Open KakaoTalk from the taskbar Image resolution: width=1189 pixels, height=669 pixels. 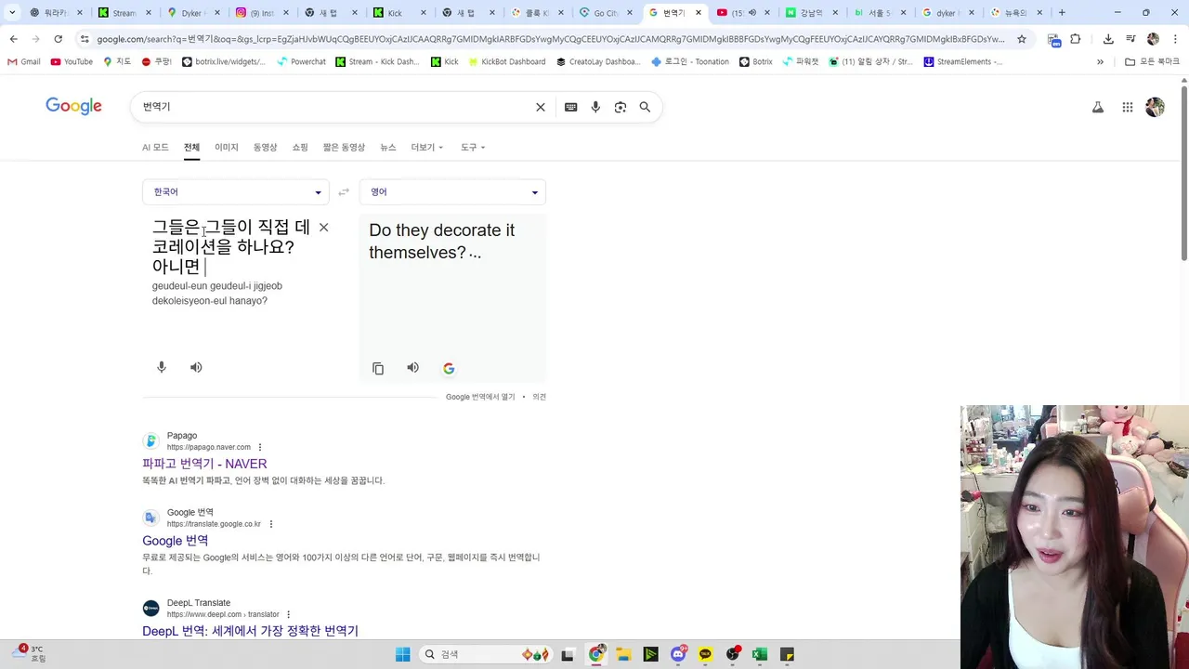coord(706,654)
